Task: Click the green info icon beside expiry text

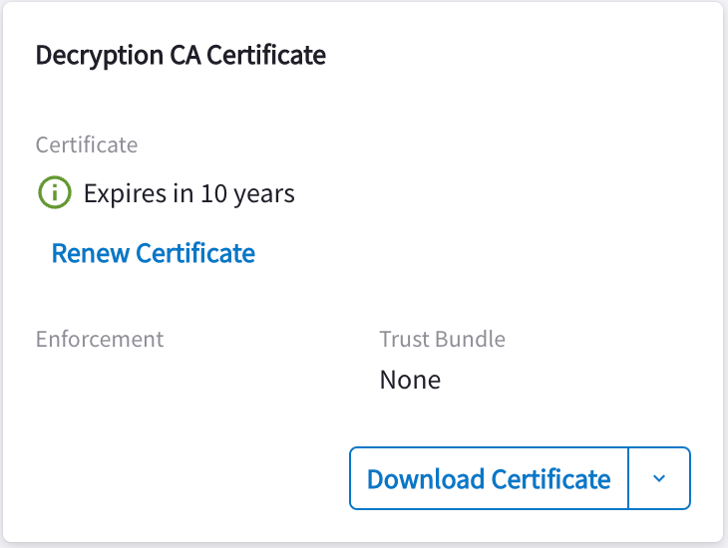Action: [x=54, y=193]
